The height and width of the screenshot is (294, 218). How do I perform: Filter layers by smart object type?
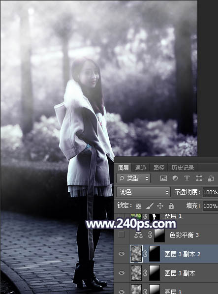[211, 178]
